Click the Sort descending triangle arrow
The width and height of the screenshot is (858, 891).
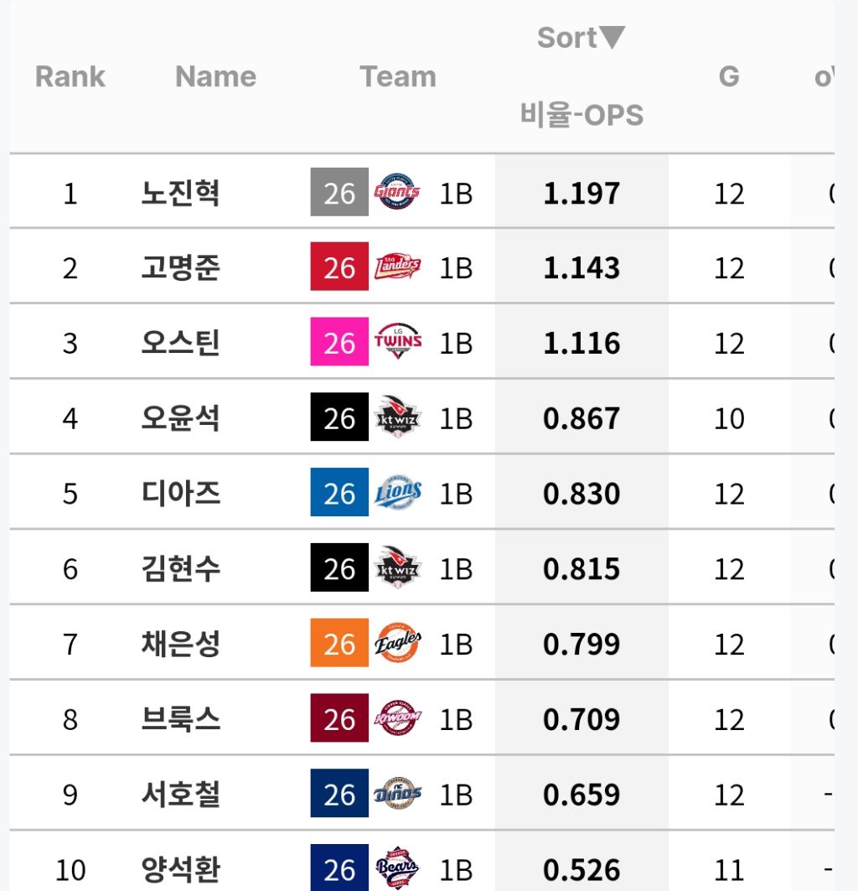tap(612, 38)
